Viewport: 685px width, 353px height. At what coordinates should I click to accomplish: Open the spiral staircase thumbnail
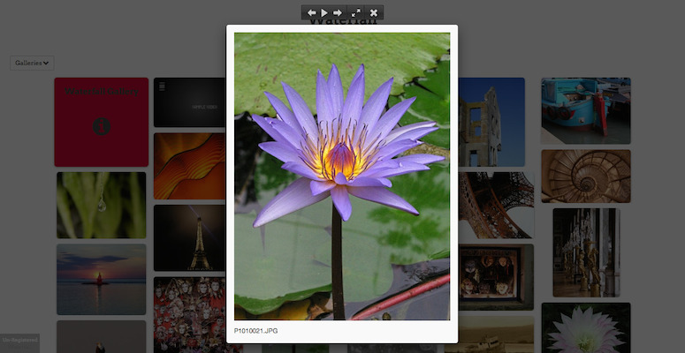coord(585,176)
